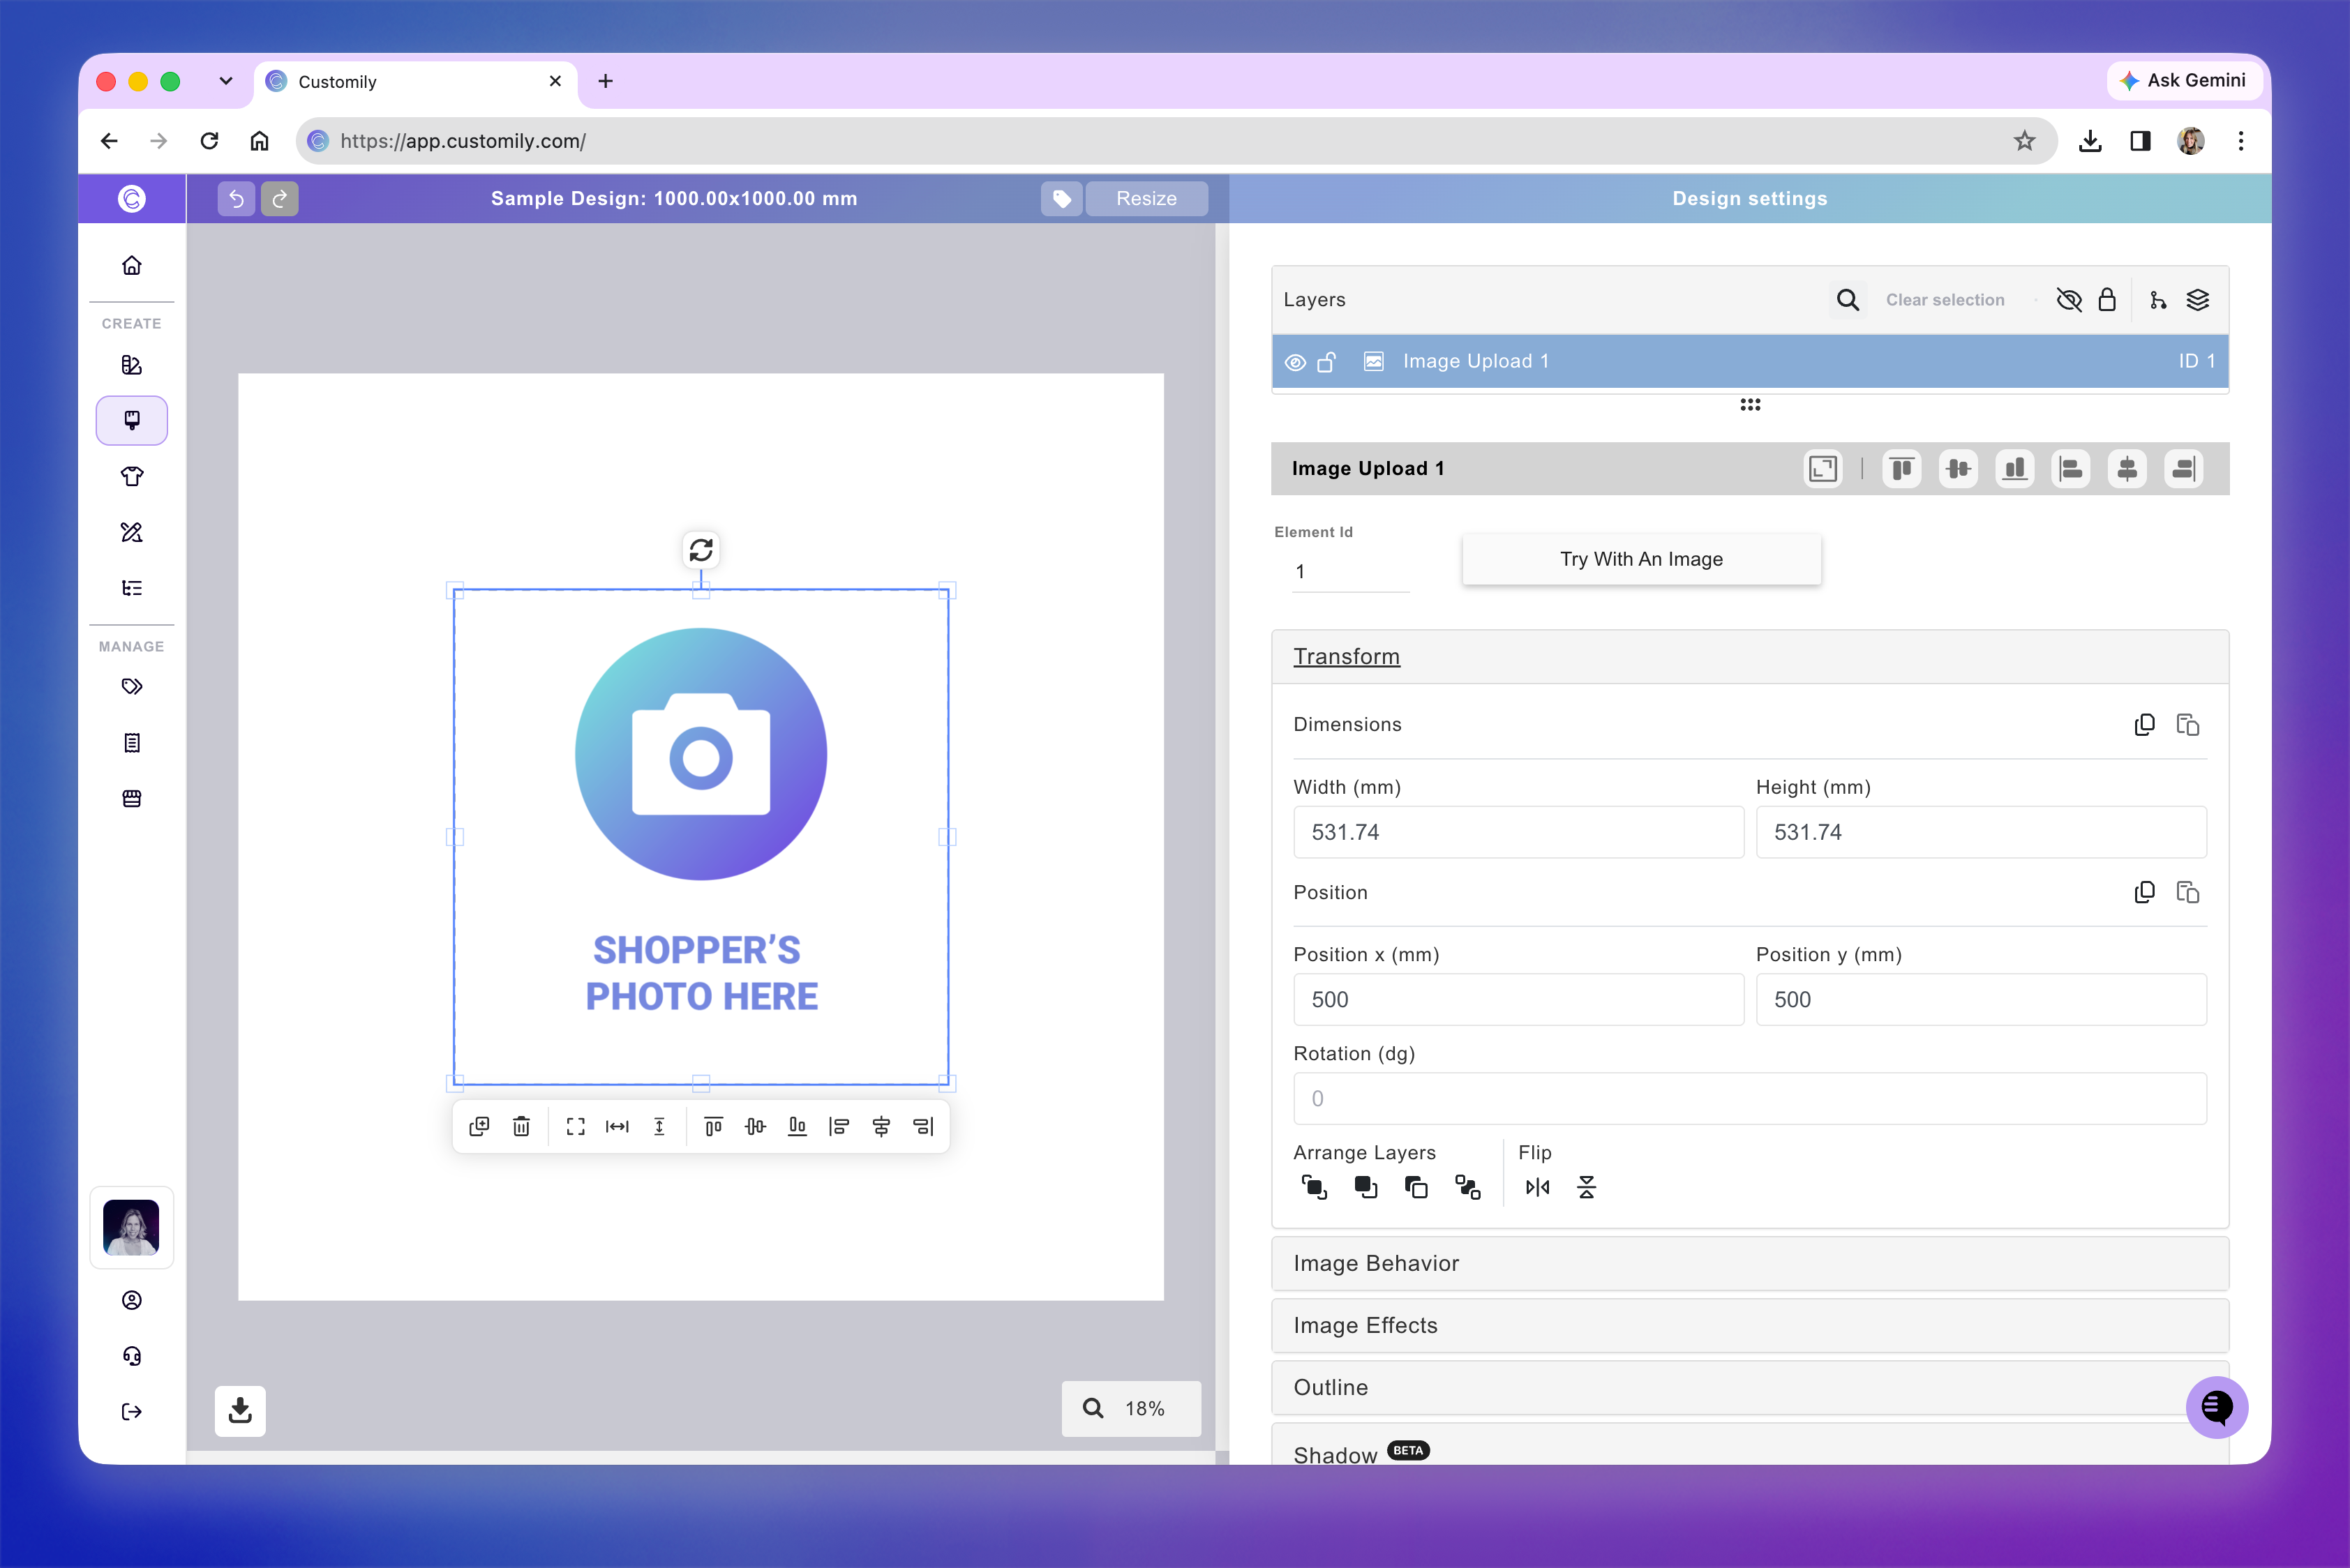The height and width of the screenshot is (1568, 2350).
Task: Click the rotate handle above the image
Action: [x=701, y=549]
